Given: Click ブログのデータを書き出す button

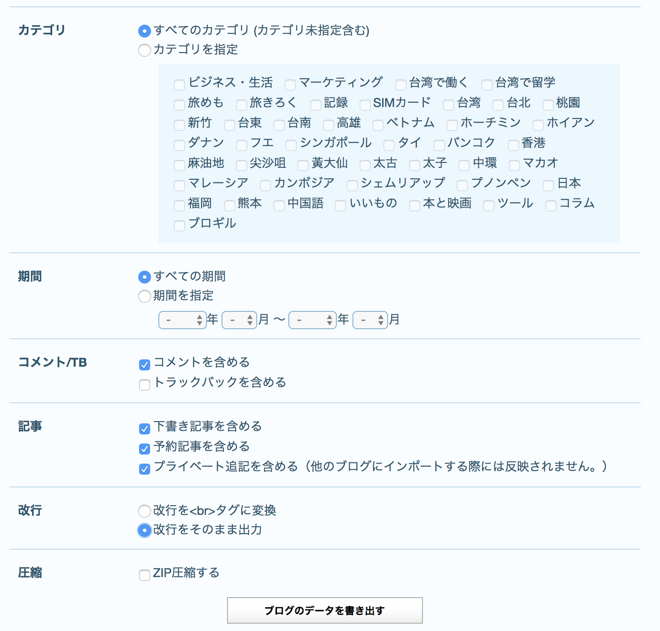Looking at the screenshot, I should pos(325,610).
